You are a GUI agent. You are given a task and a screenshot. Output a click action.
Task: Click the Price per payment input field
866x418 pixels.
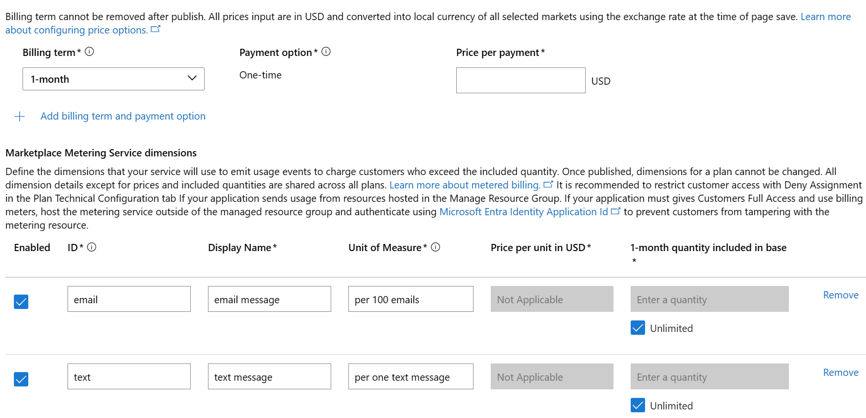[x=520, y=80]
